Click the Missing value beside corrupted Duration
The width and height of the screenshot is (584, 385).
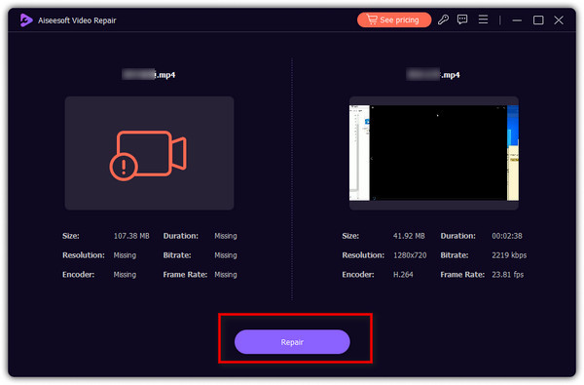(226, 236)
